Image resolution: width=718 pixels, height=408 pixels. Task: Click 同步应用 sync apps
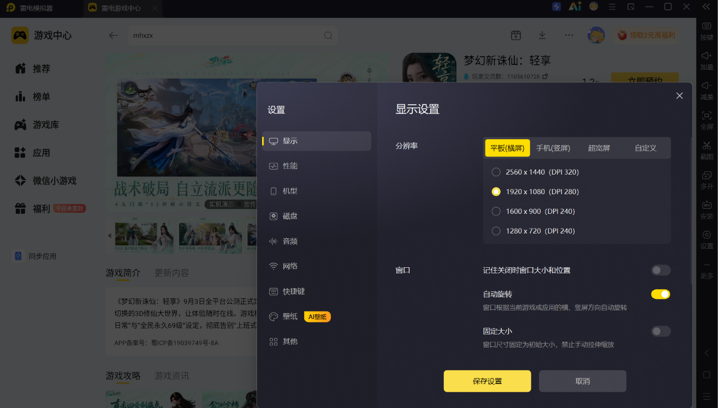pos(35,256)
